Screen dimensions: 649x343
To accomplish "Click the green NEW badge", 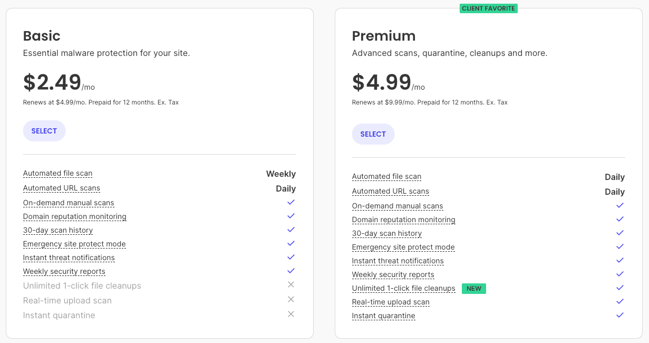I will pyautogui.click(x=474, y=289).
